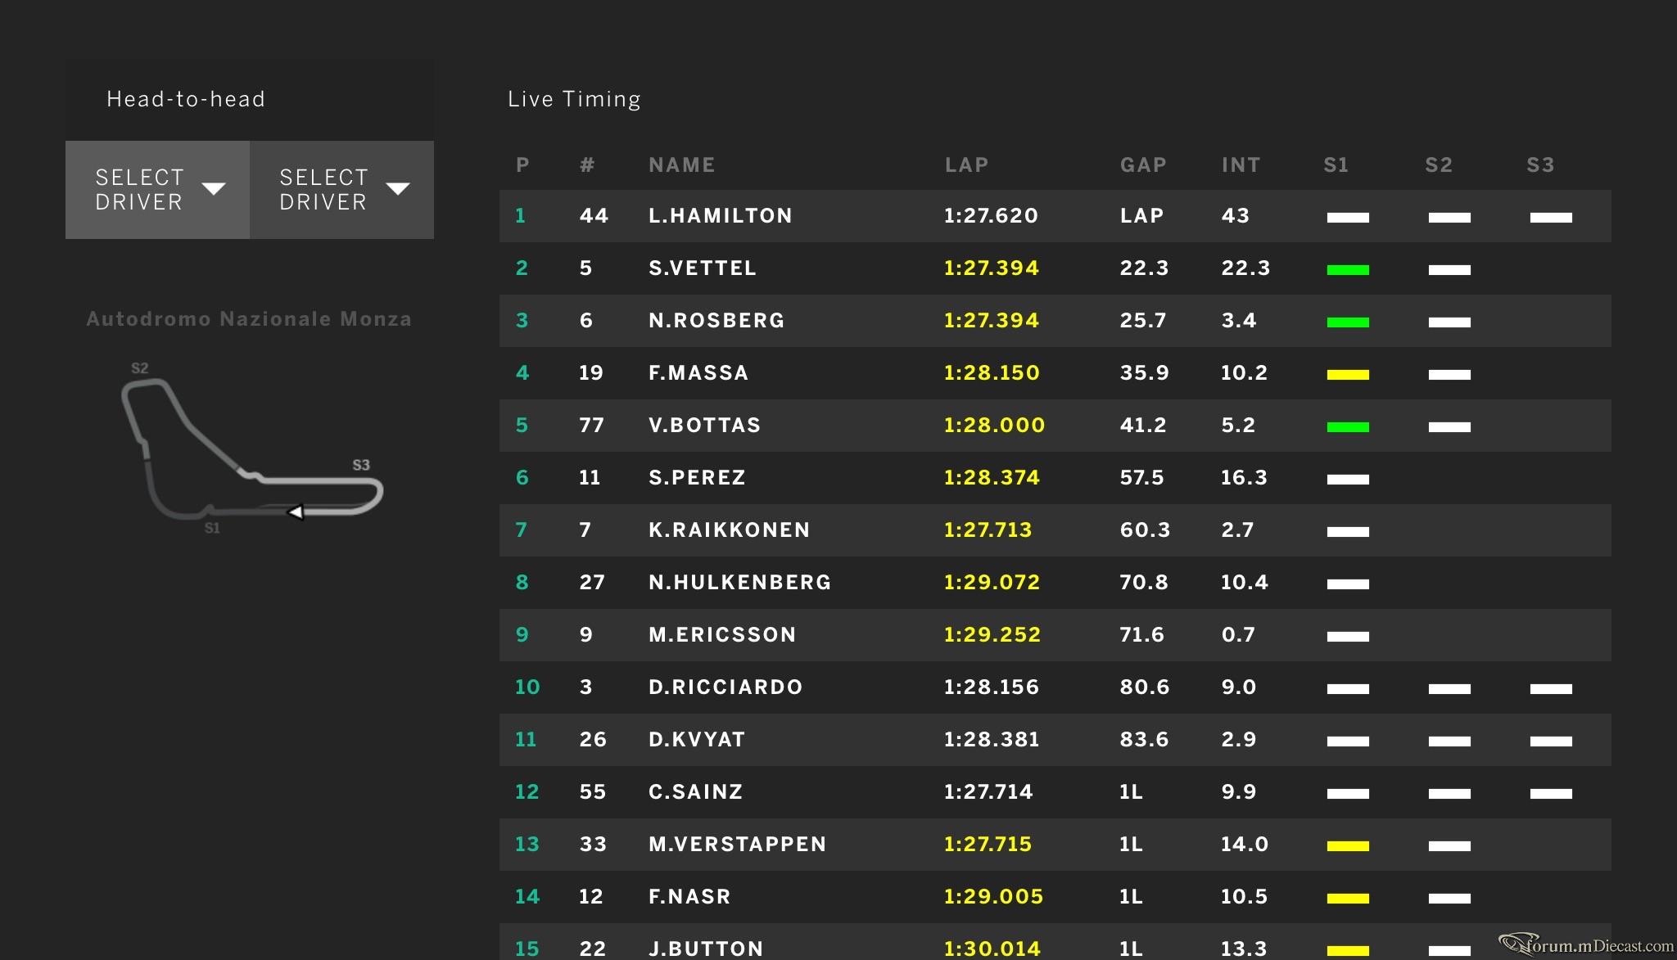Click the GAP column header
Image resolution: width=1677 pixels, height=960 pixels.
pyautogui.click(x=1143, y=165)
